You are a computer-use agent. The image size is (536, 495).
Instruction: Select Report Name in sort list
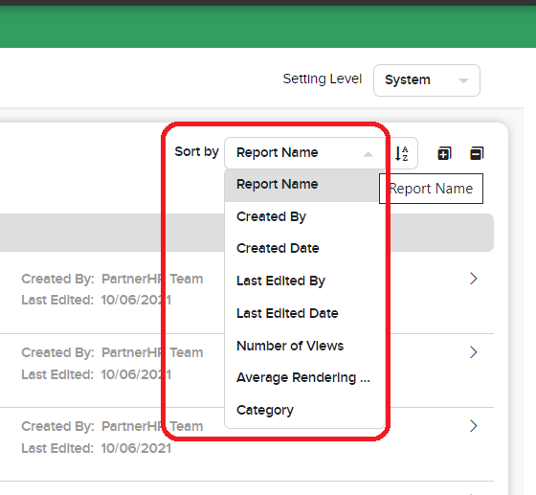pyautogui.click(x=301, y=185)
